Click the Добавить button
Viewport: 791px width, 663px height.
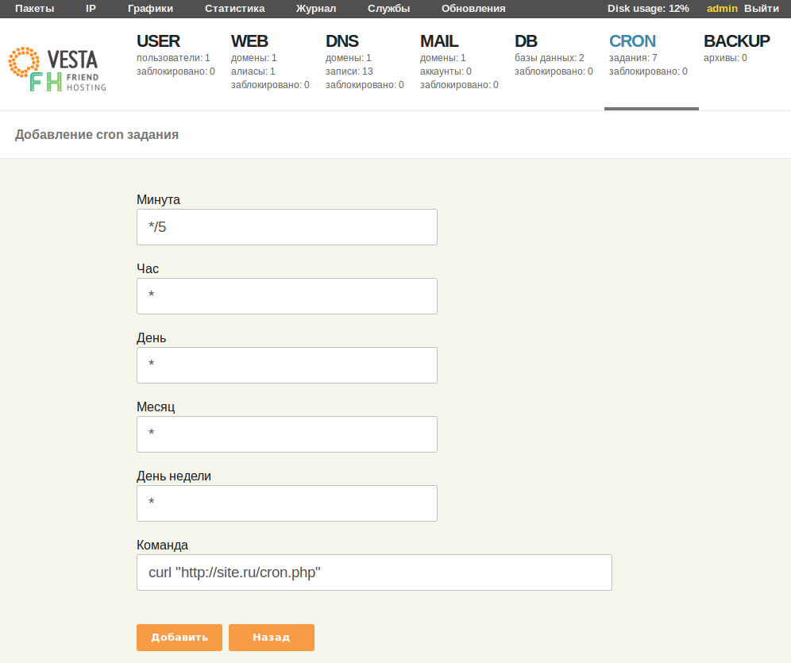click(179, 638)
